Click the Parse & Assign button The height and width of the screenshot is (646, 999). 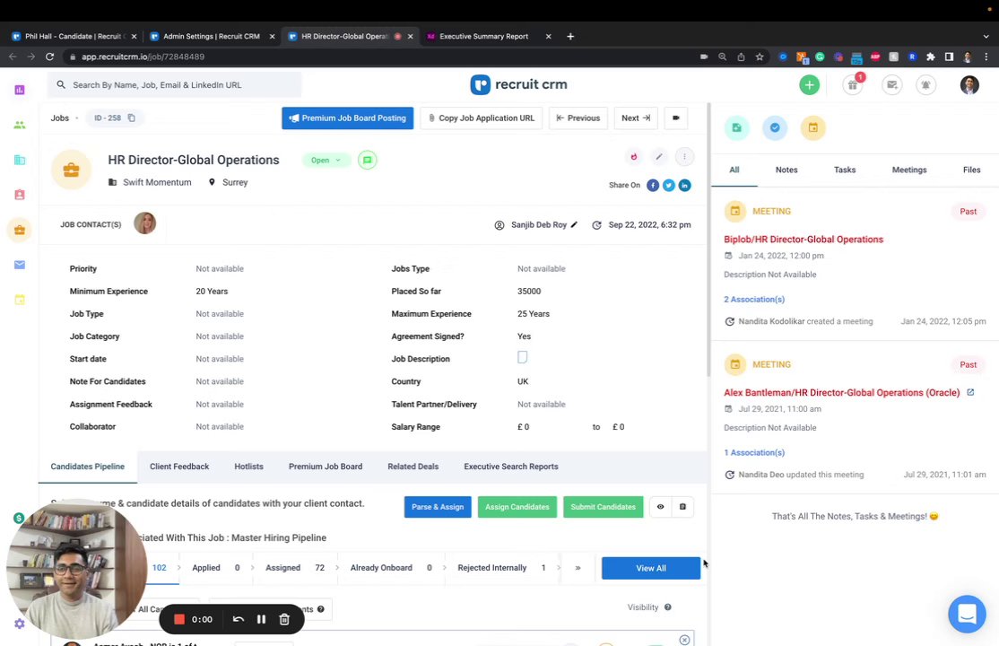click(x=438, y=507)
